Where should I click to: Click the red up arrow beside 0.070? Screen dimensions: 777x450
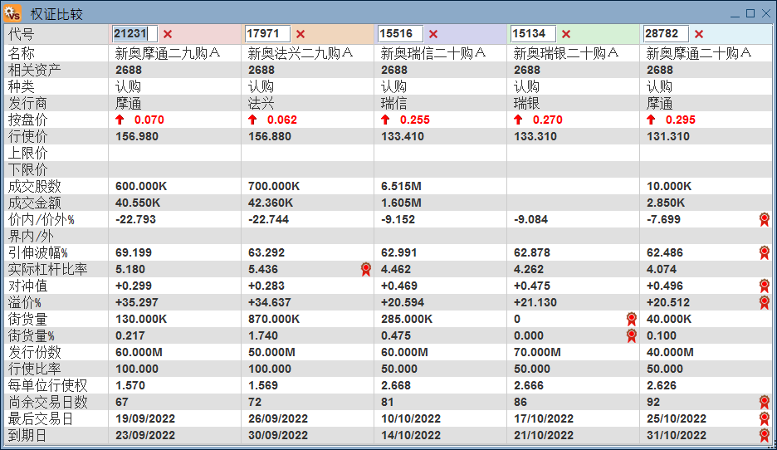(x=120, y=120)
